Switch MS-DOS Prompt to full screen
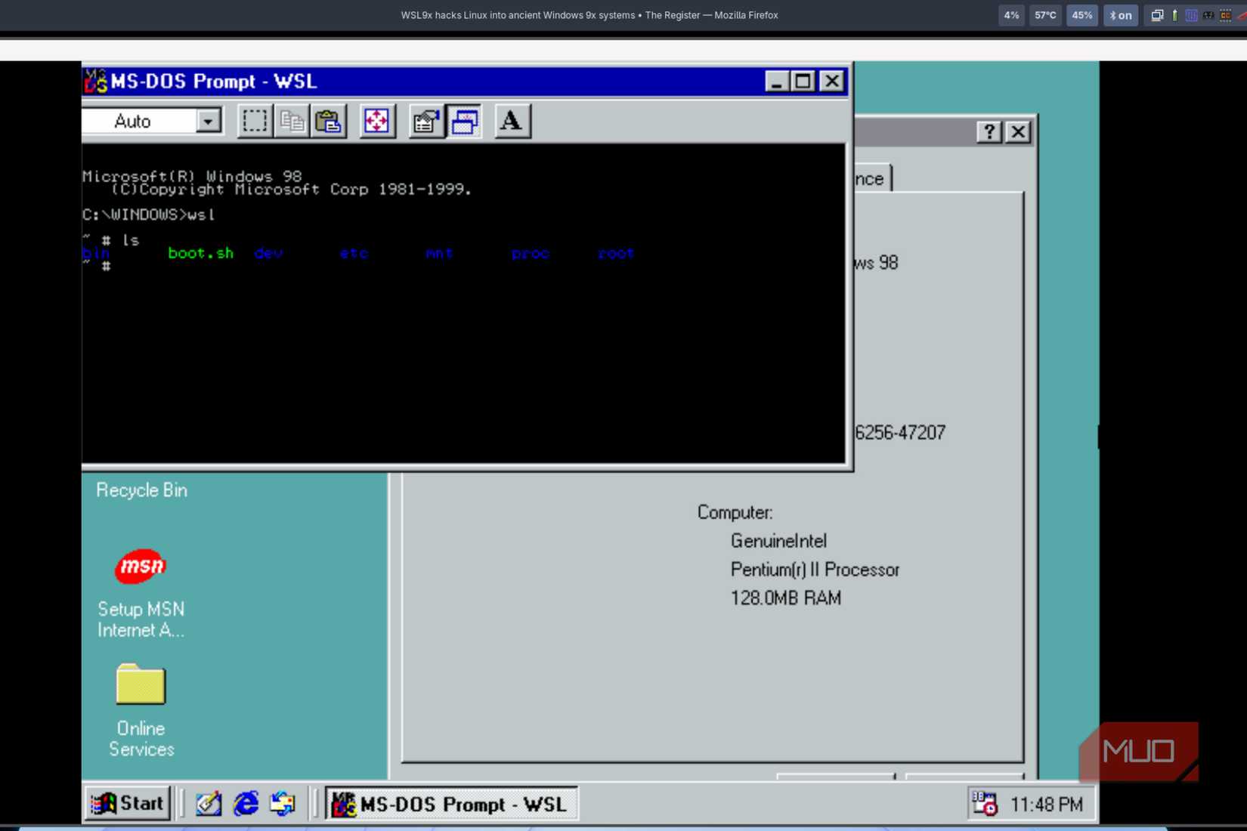 (x=376, y=121)
